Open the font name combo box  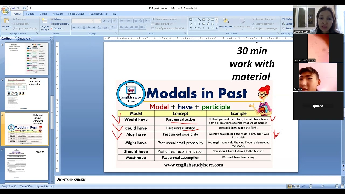[82, 21]
